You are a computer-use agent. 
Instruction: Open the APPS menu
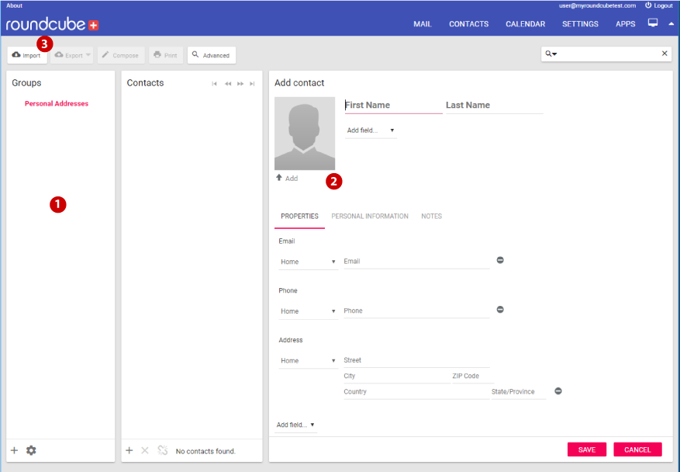(626, 24)
